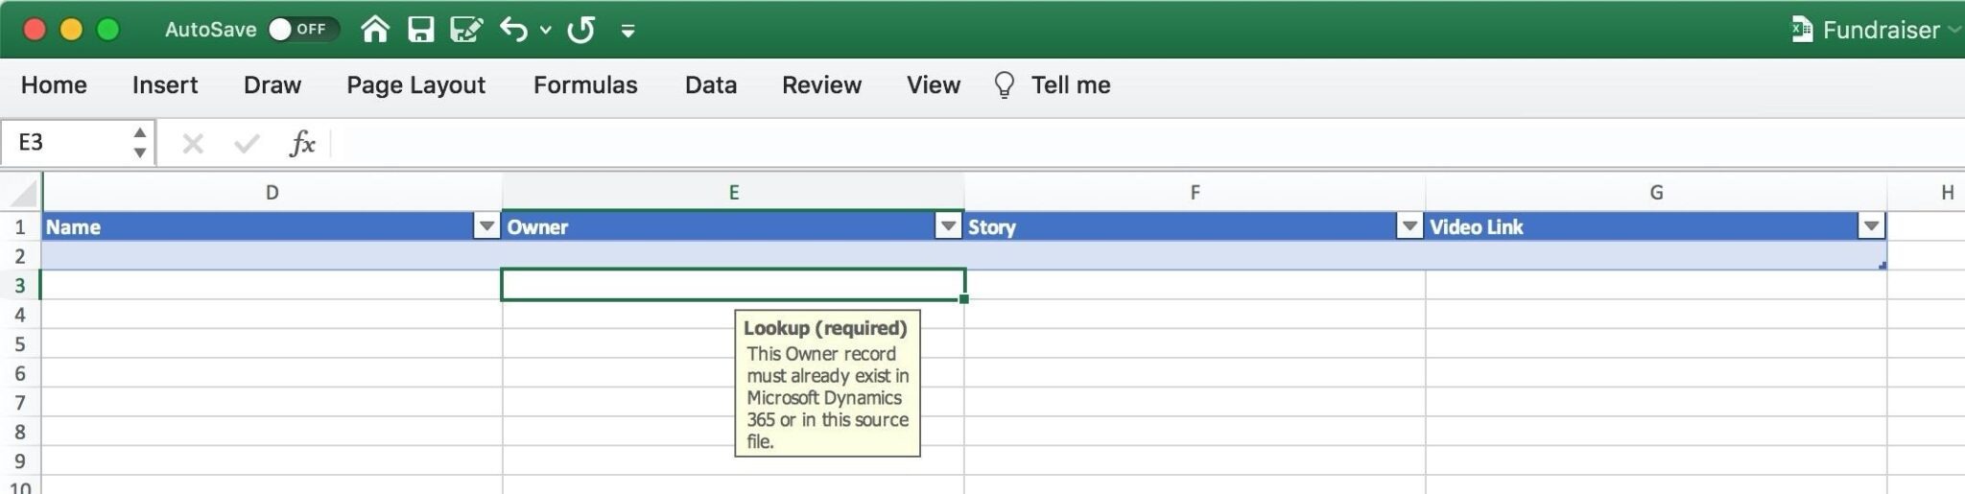1965x494 pixels.
Task: Select row 5 header
Action: (20, 344)
